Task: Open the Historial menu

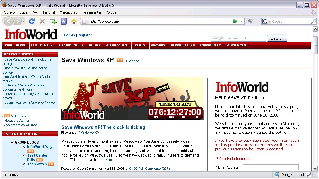Action: pyautogui.click(x=49, y=12)
